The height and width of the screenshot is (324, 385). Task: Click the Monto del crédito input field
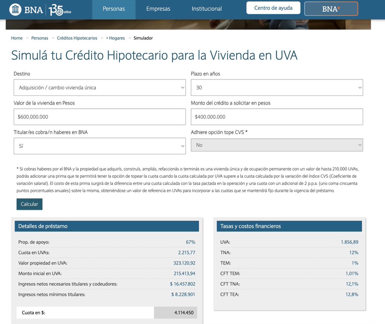(277, 117)
